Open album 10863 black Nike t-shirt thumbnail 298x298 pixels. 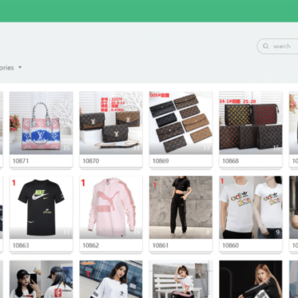pos(41,207)
